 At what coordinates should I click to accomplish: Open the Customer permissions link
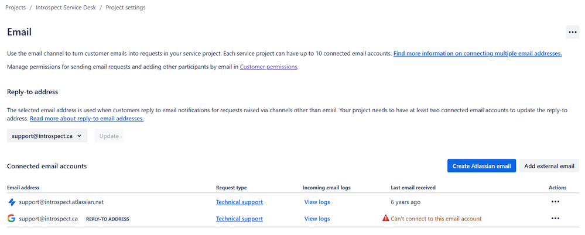(269, 67)
